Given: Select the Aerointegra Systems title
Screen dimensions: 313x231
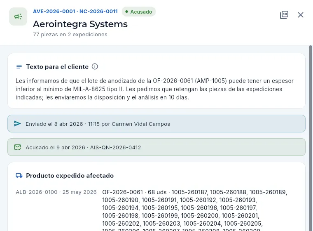Looking at the screenshot, I should pyautogui.click(x=80, y=24).
